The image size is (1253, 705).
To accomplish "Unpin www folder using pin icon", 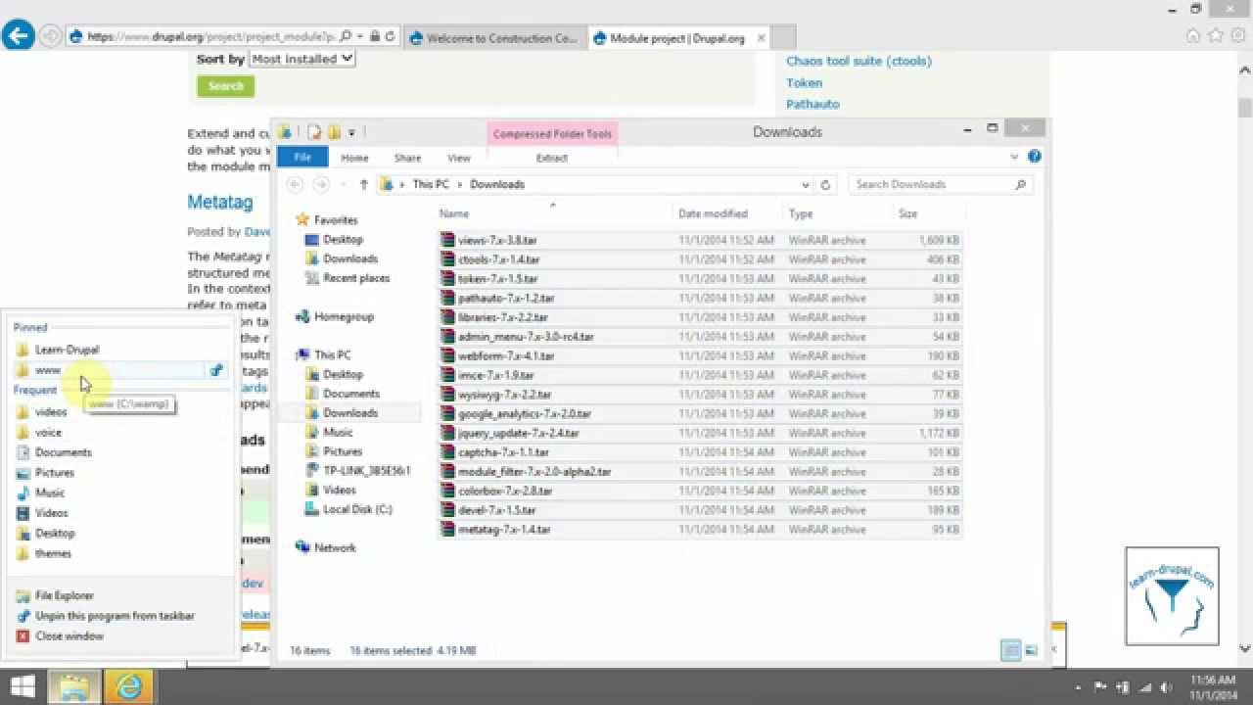I will coord(216,370).
